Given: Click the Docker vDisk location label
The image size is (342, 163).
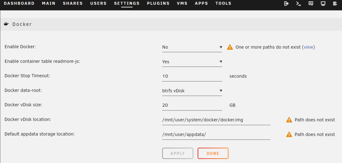Looking at the screenshot, I should click(x=28, y=119).
